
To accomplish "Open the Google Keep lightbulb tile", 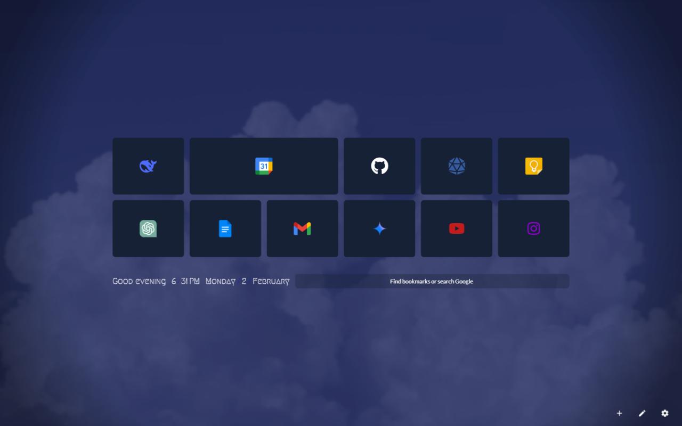I will [x=533, y=166].
